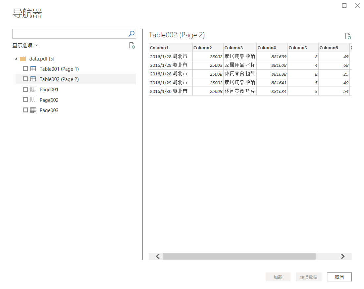Click the refresh preview icon above the table
The height and width of the screenshot is (289, 364).
pyautogui.click(x=348, y=36)
